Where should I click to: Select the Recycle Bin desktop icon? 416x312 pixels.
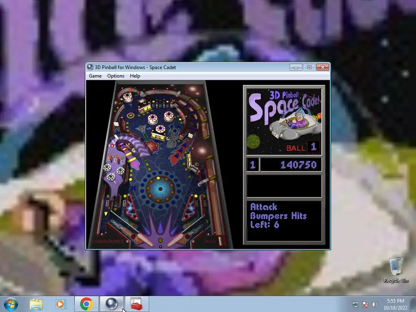pos(396,270)
